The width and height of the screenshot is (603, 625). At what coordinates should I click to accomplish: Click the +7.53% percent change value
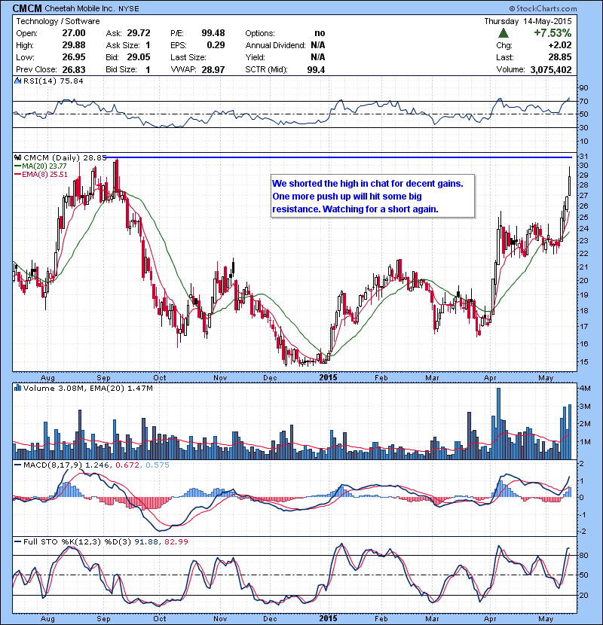pyautogui.click(x=552, y=32)
